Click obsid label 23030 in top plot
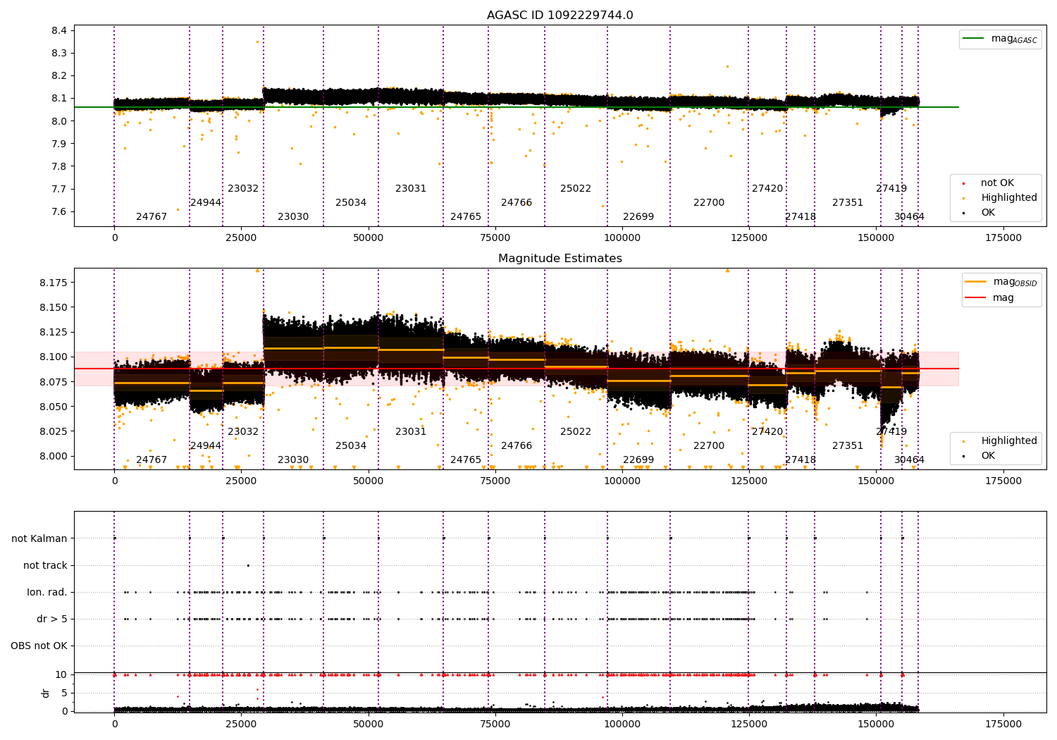The image size is (1057, 740). coord(293,217)
